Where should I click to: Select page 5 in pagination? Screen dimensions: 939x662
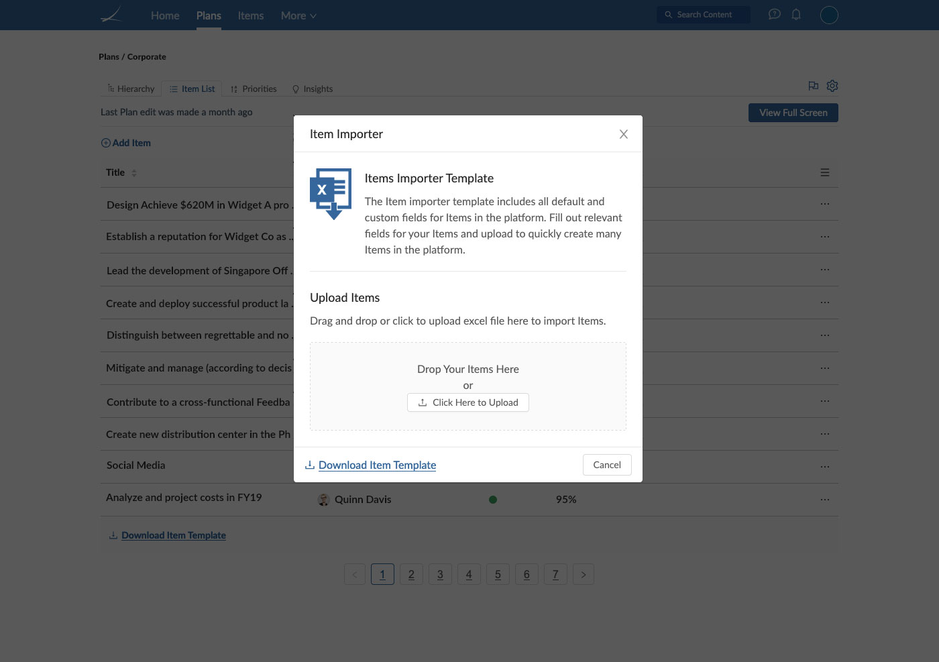[498, 574]
